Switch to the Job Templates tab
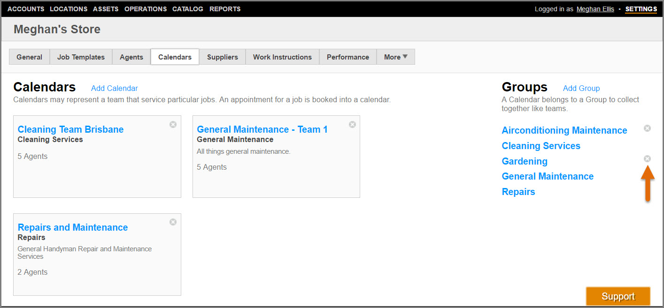This screenshot has height=308, width=664. coord(81,57)
